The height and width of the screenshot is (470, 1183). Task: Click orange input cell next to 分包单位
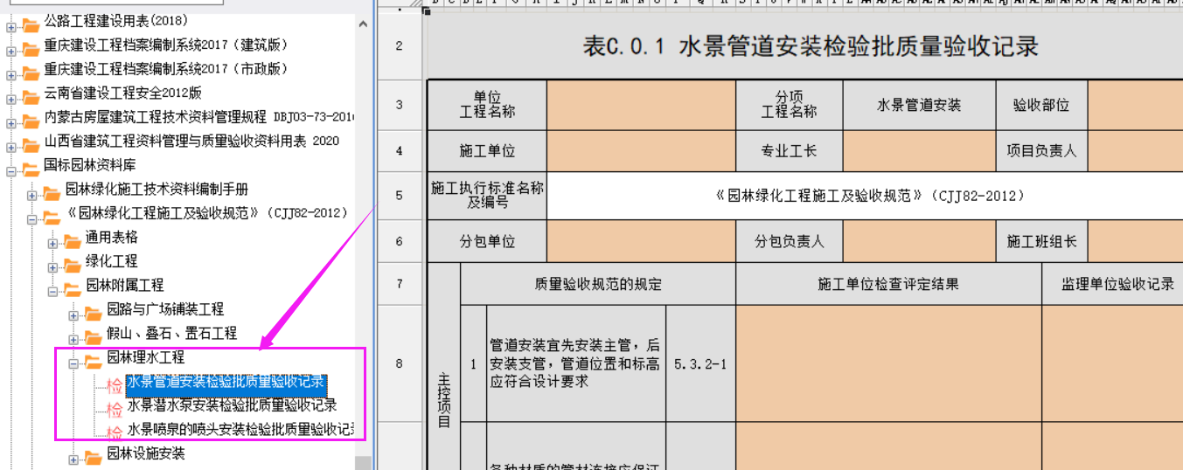tap(641, 241)
